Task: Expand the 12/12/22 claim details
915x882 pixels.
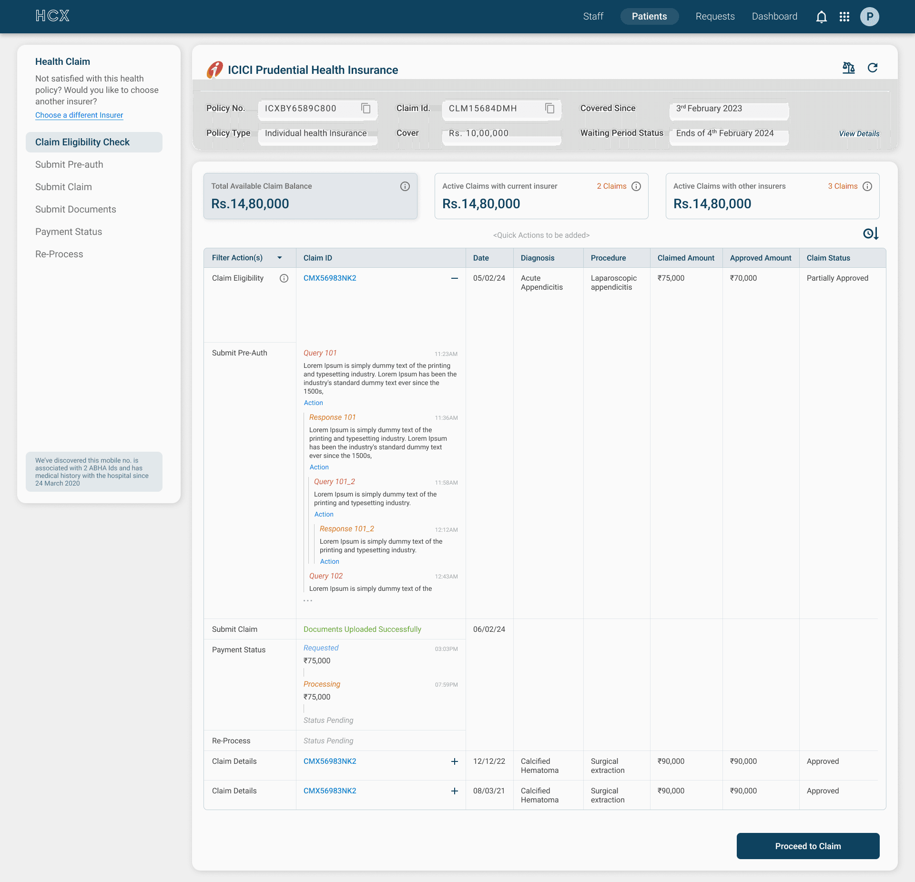Action: pyautogui.click(x=454, y=761)
